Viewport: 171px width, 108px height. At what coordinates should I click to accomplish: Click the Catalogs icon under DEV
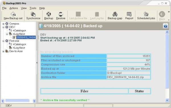click(x=11, y=30)
